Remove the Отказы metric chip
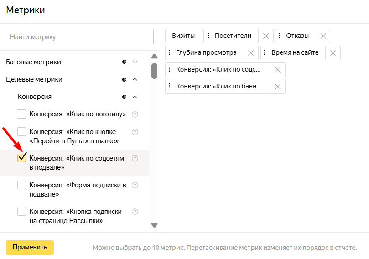Image resolution: width=369 pixels, height=259 pixels. click(x=323, y=36)
